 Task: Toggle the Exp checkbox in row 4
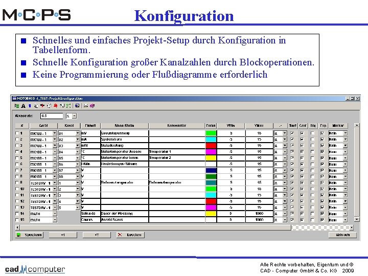pyautogui.click(x=323, y=152)
